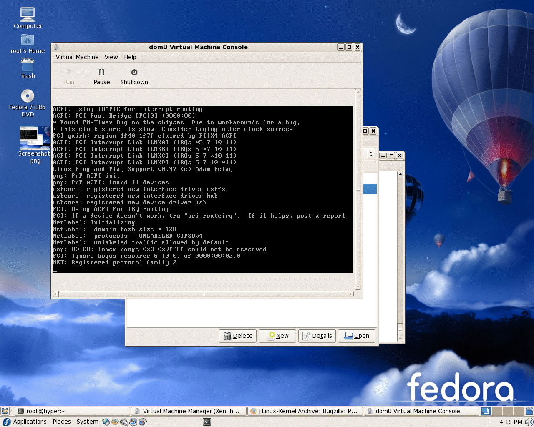Expand the Places panel menu
Viewport: 534px width, 427px height.
point(61,422)
